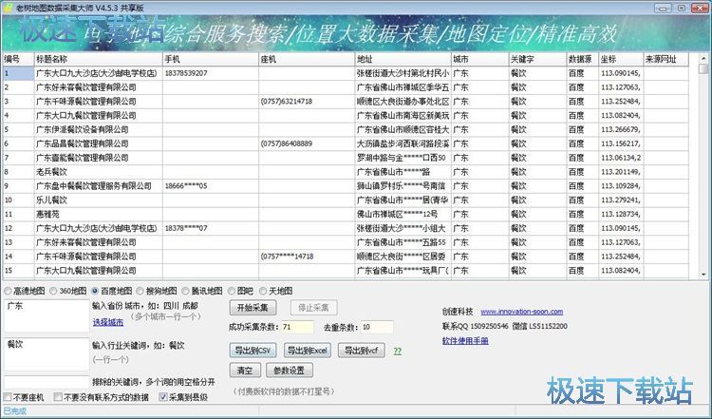Click the 开始采集 button
Image resolution: width=712 pixels, height=419 pixels.
[253, 308]
